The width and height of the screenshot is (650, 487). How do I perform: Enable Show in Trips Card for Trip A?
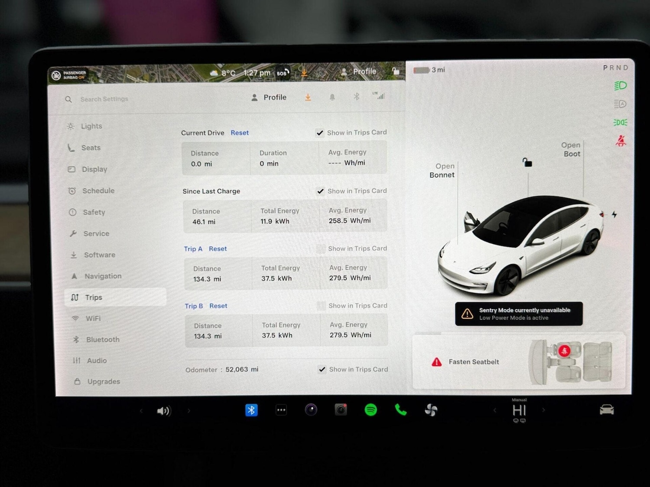pos(321,248)
